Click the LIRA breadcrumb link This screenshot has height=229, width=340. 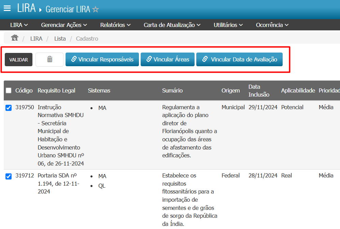point(36,39)
